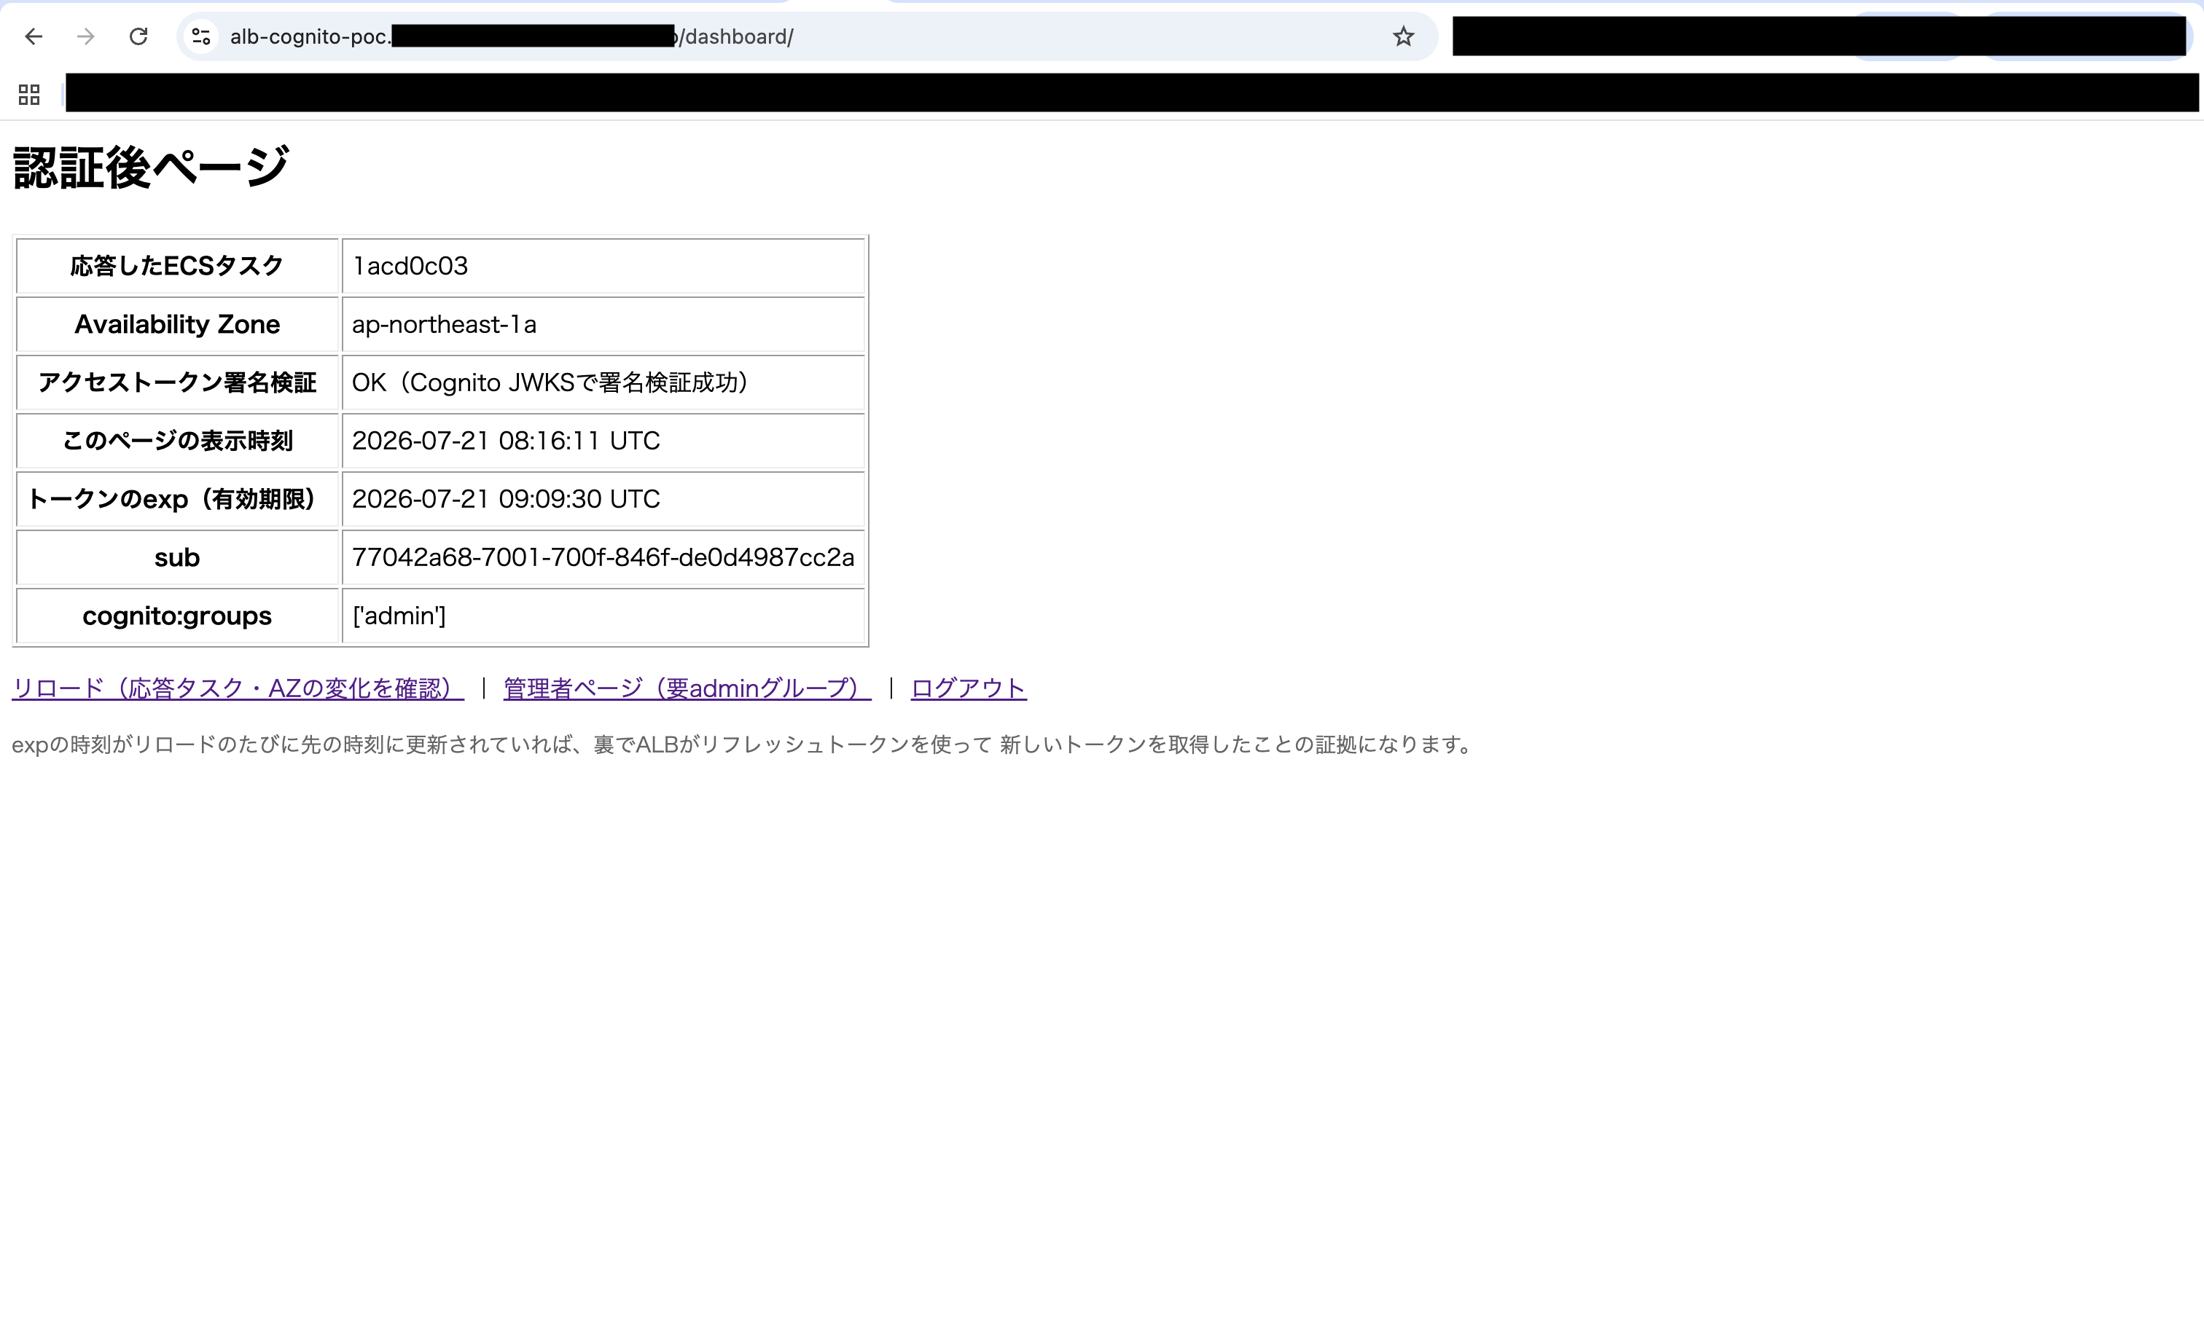This screenshot has height=1320, width=2204.
Task: Click the ログアウト link
Action: click(968, 688)
